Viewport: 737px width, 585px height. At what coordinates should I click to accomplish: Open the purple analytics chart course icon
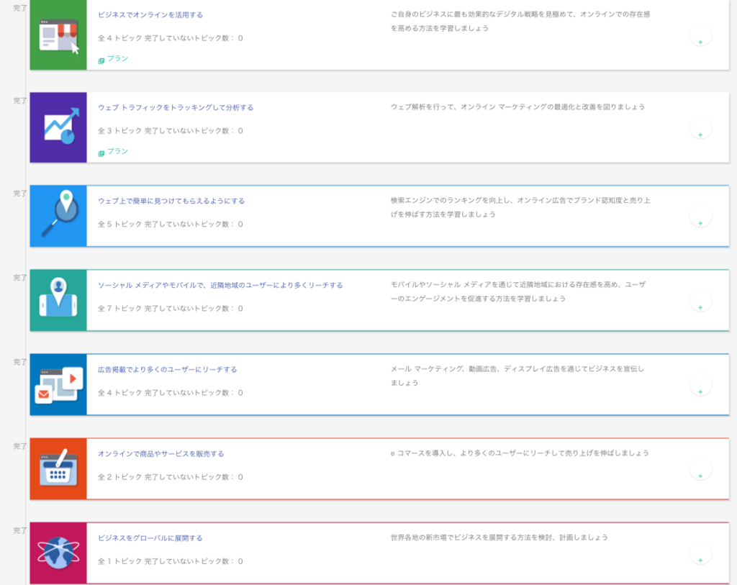point(58,127)
